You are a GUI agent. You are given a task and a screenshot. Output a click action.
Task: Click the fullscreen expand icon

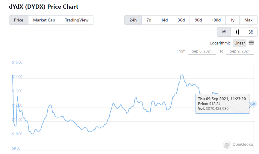coord(251,32)
